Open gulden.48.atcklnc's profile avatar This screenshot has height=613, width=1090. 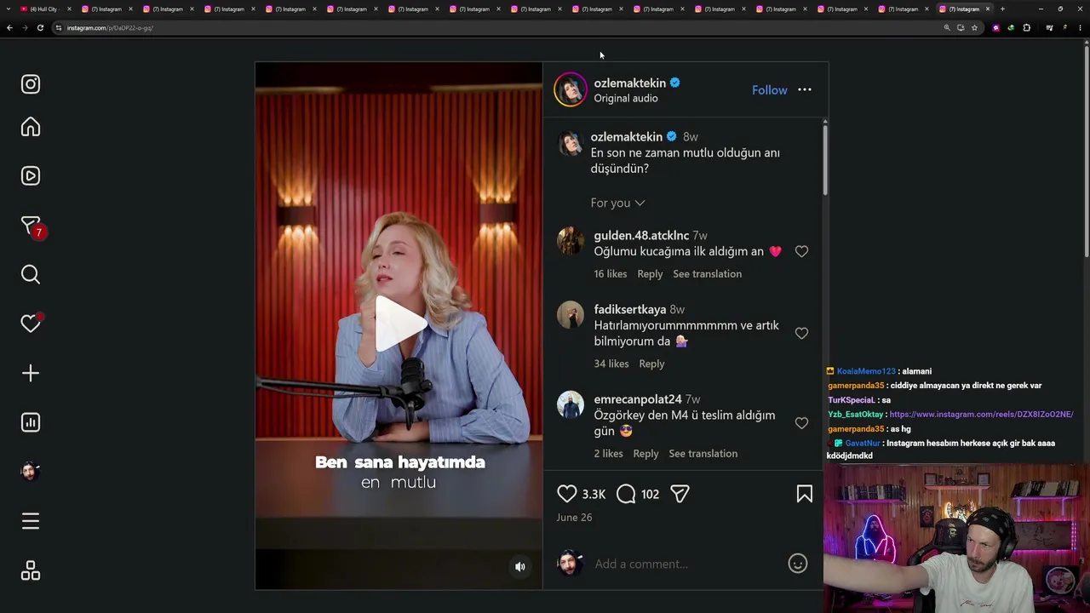pyautogui.click(x=571, y=242)
